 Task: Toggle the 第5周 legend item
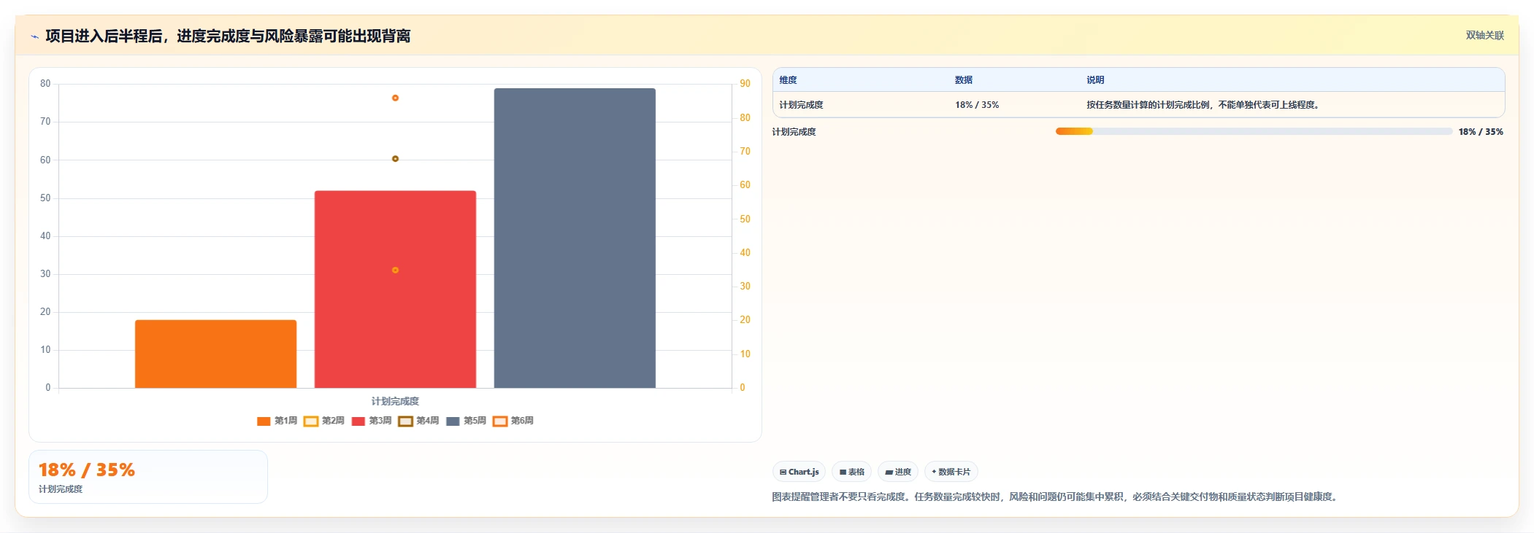point(466,421)
